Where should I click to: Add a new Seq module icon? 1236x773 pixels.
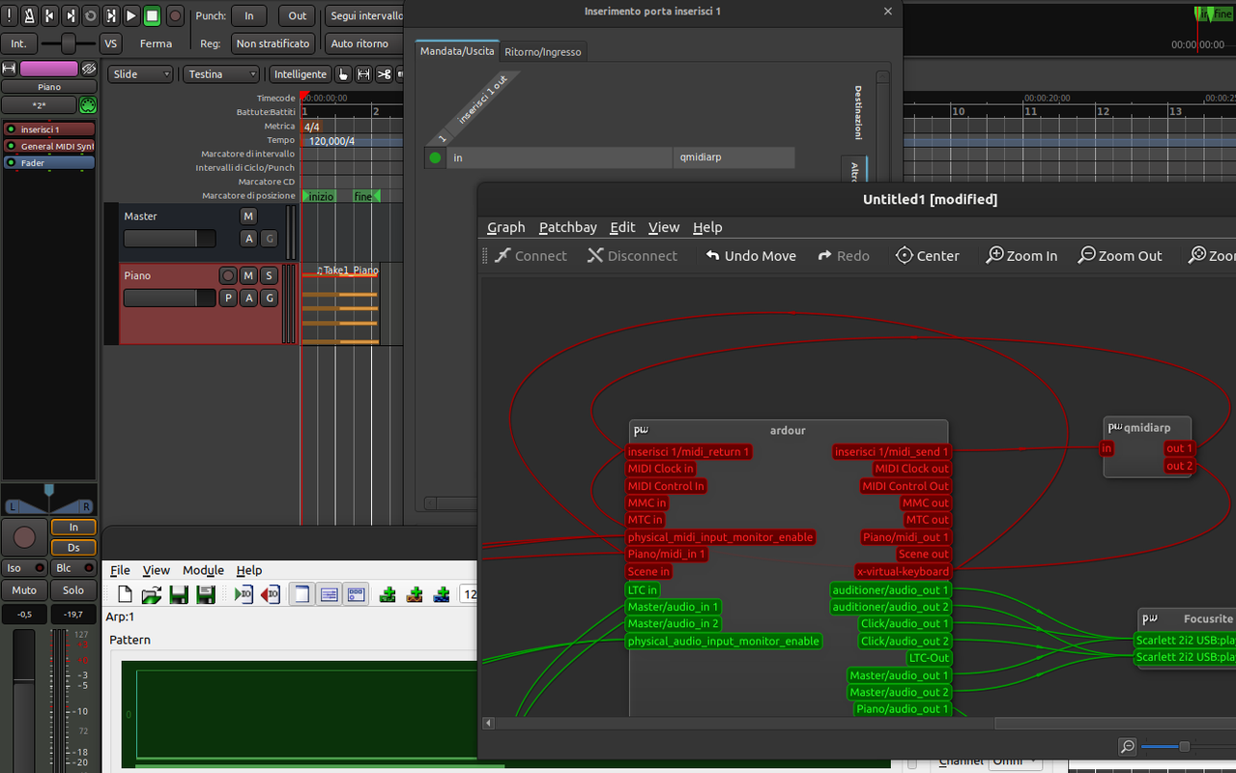(x=442, y=594)
